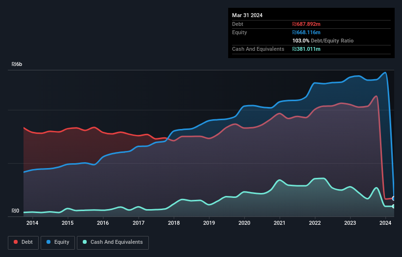
Task: Toggle the Equity legend button
Action: pos(58,242)
